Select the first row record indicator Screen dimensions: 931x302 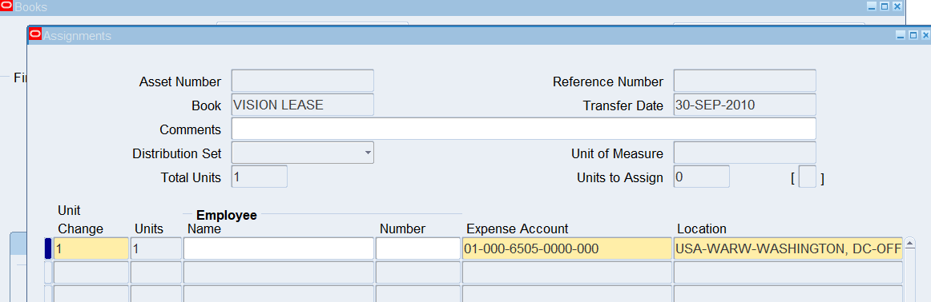(x=48, y=248)
